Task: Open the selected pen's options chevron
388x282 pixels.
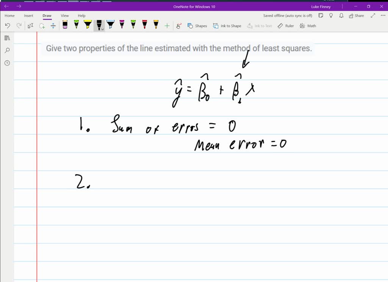Action: click(x=103, y=28)
